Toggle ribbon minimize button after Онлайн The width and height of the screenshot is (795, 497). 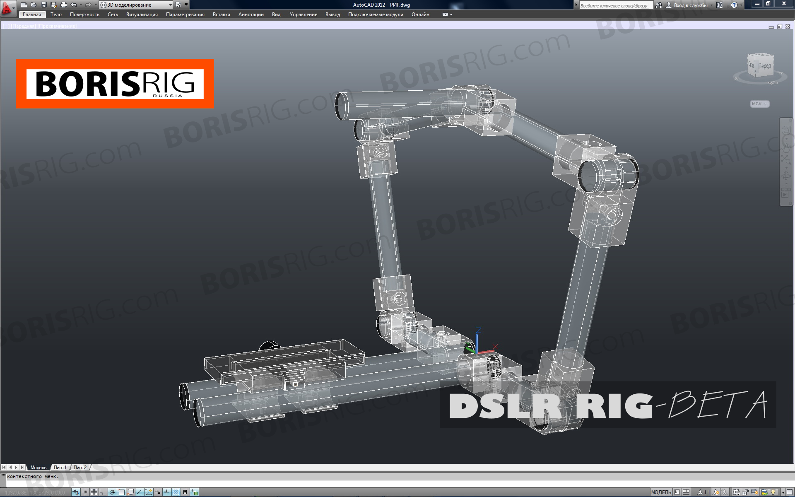click(x=445, y=14)
